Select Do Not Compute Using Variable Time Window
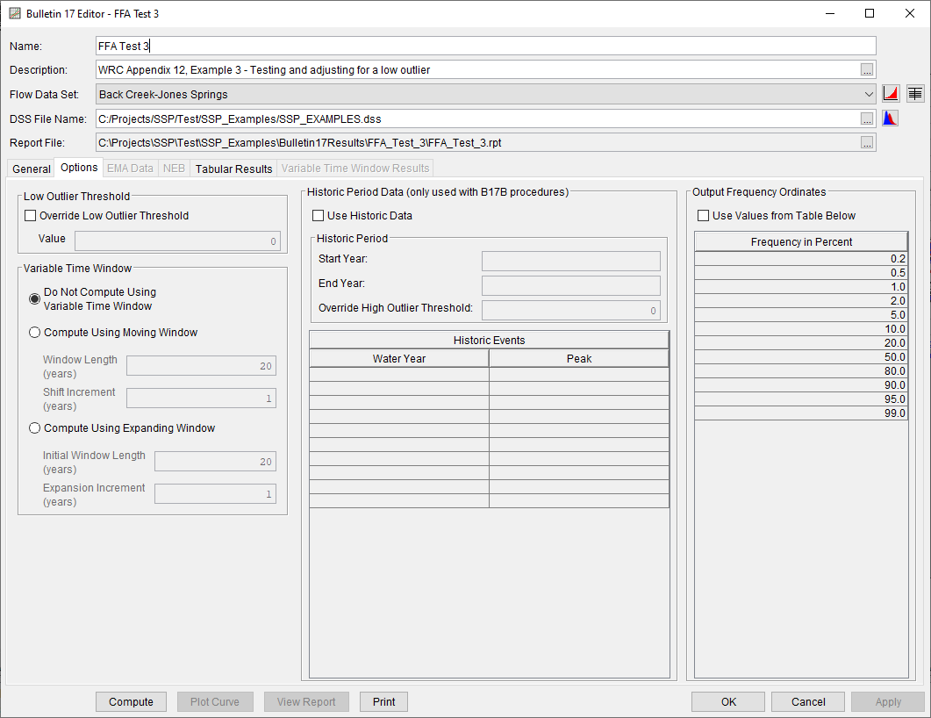The height and width of the screenshot is (718, 931). click(34, 298)
